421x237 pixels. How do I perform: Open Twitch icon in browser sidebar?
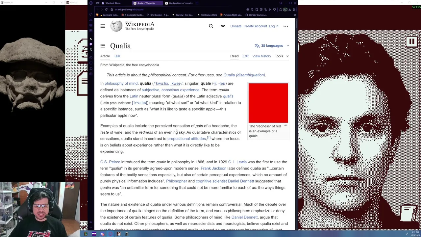point(91,44)
